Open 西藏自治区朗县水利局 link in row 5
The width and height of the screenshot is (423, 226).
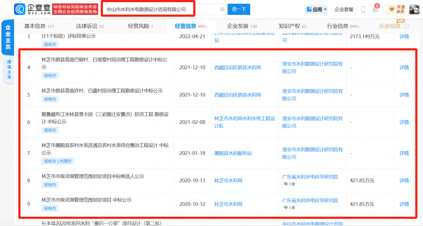click(237, 95)
